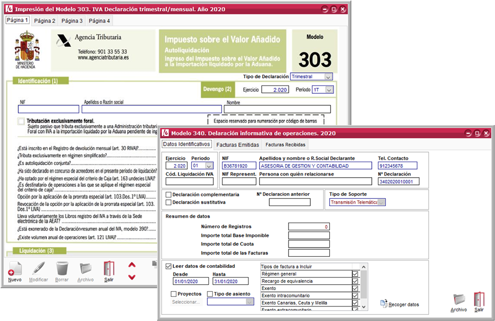Enable Declaración sustitutiva checkbox

coord(169,202)
